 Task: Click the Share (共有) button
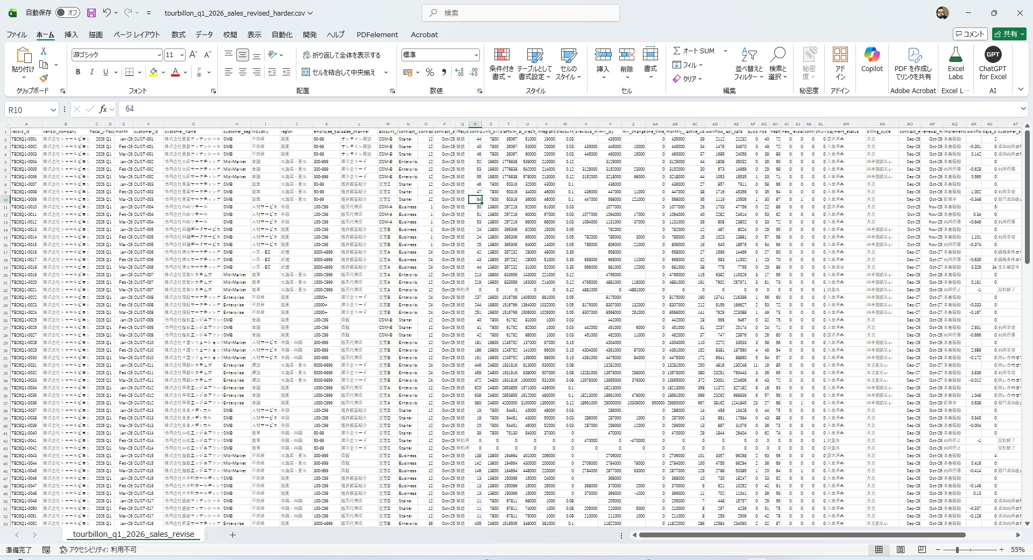[1009, 34]
